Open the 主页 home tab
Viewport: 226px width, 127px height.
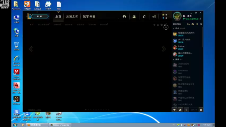click(58, 17)
